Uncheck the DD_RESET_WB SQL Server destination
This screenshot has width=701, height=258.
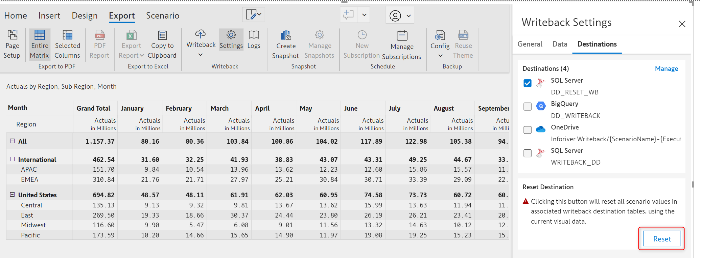point(528,83)
